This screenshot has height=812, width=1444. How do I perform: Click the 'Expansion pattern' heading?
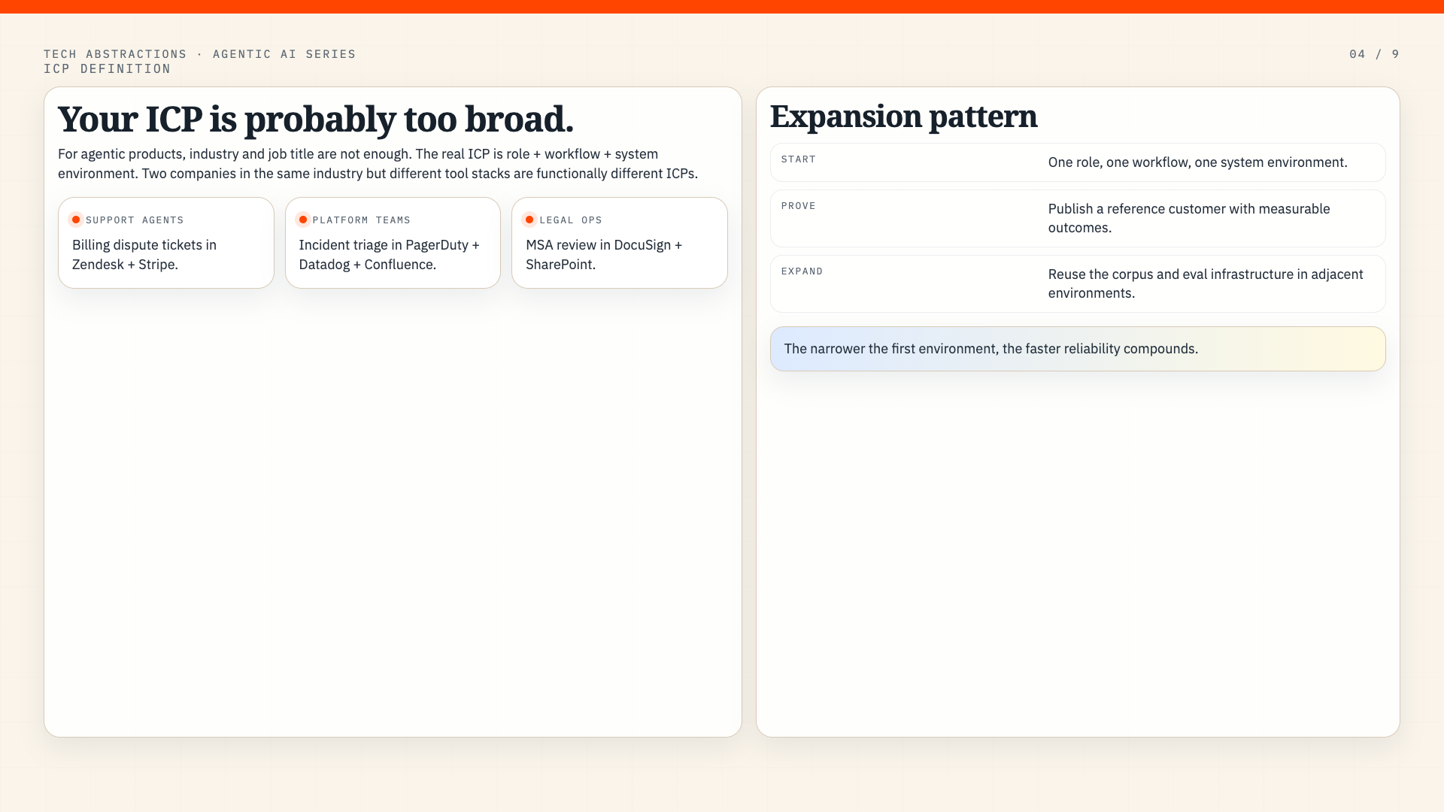click(x=903, y=117)
